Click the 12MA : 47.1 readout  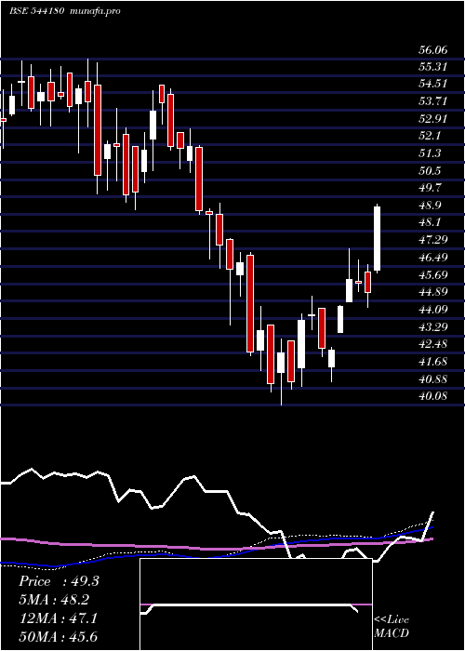coord(58,618)
